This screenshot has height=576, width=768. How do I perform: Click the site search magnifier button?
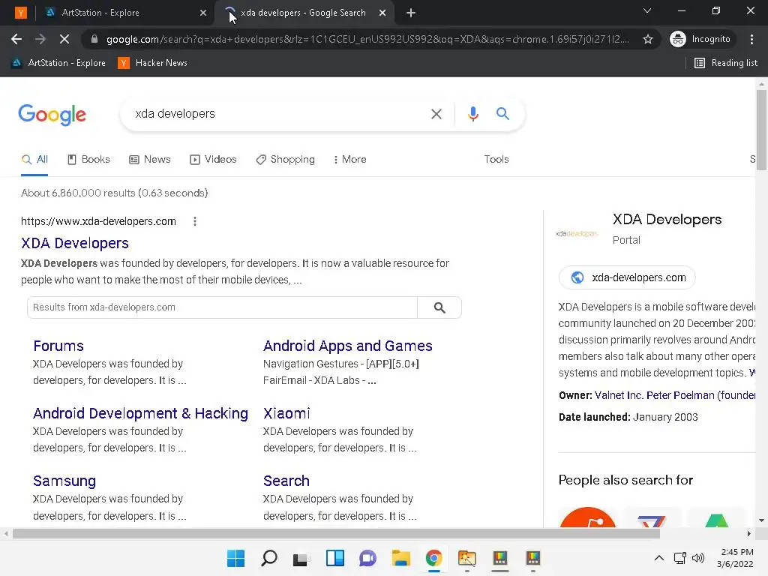pos(439,307)
